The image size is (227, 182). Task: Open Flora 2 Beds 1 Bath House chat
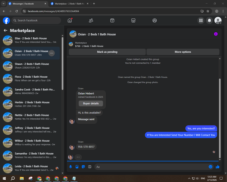[30, 79]
